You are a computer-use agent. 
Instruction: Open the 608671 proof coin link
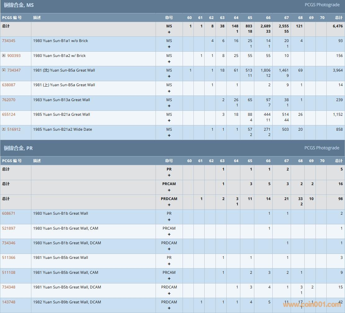click(9, 213)
